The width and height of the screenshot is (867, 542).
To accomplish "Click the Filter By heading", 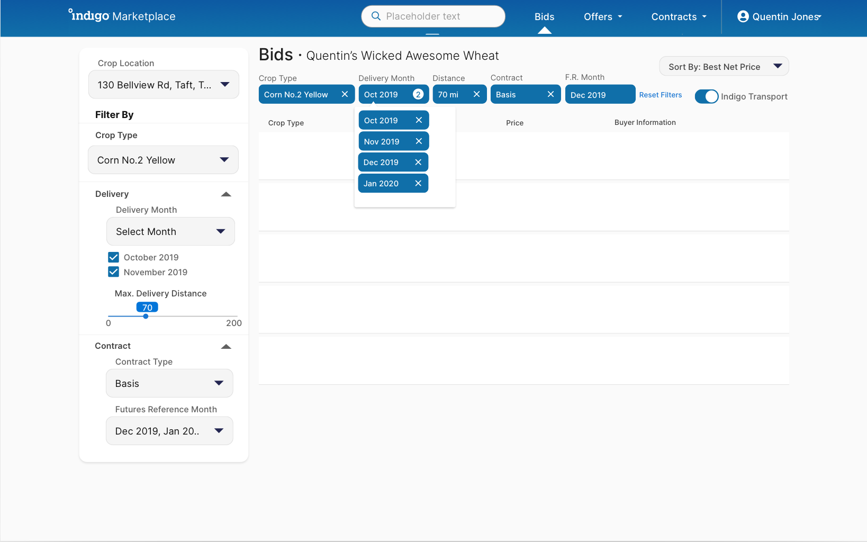I will coord(114,115).
